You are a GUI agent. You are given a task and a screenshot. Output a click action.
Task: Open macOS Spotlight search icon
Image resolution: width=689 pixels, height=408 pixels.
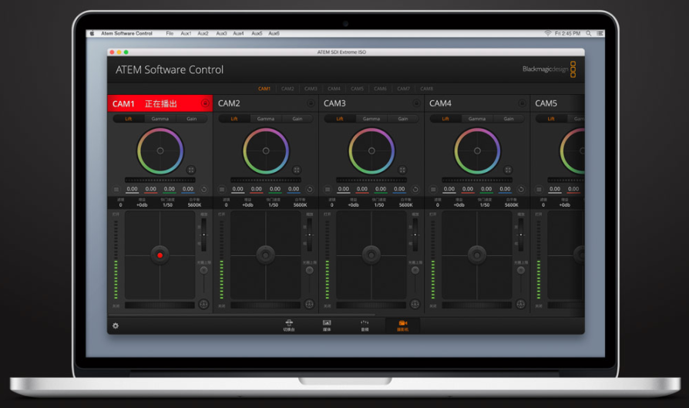coord(588,33)
